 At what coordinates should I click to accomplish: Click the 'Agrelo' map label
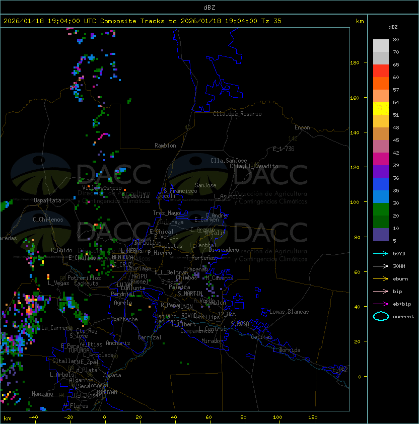pos(123,303)
